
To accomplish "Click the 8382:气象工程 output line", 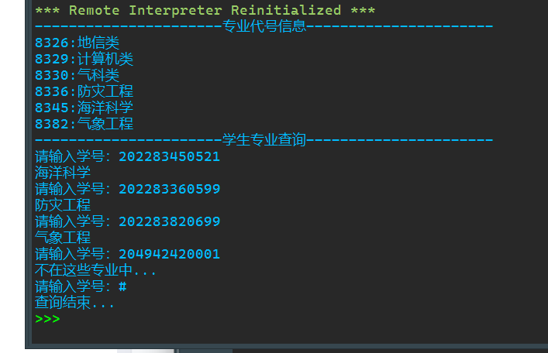I will (84, 124).
